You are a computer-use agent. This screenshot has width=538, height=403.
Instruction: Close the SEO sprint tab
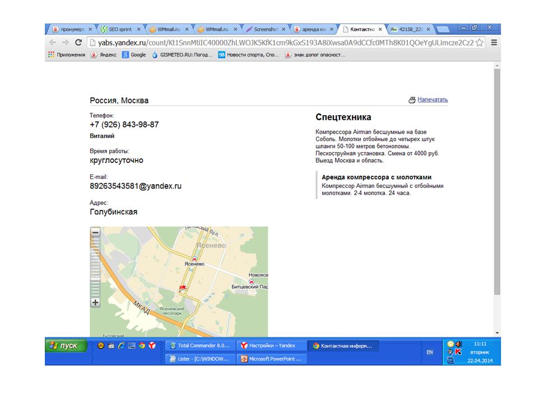click(x=138, y=30)
